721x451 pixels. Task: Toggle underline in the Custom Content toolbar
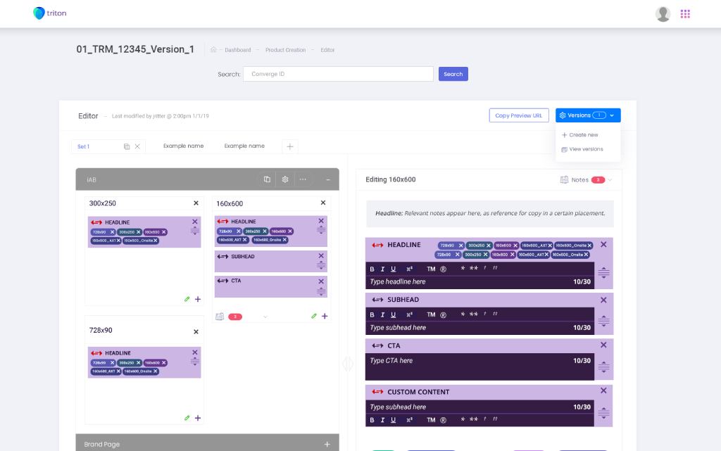(393, 420)
